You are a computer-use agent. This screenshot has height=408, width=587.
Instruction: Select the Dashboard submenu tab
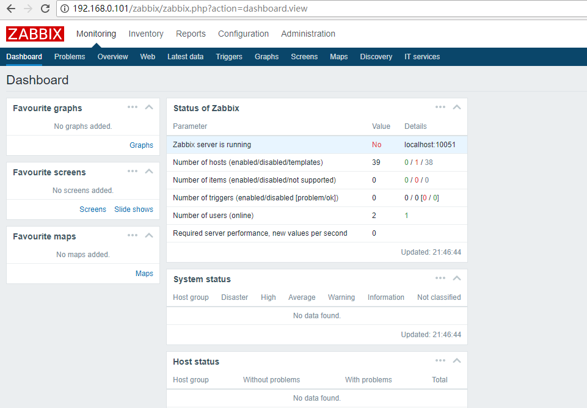point(24,57)
